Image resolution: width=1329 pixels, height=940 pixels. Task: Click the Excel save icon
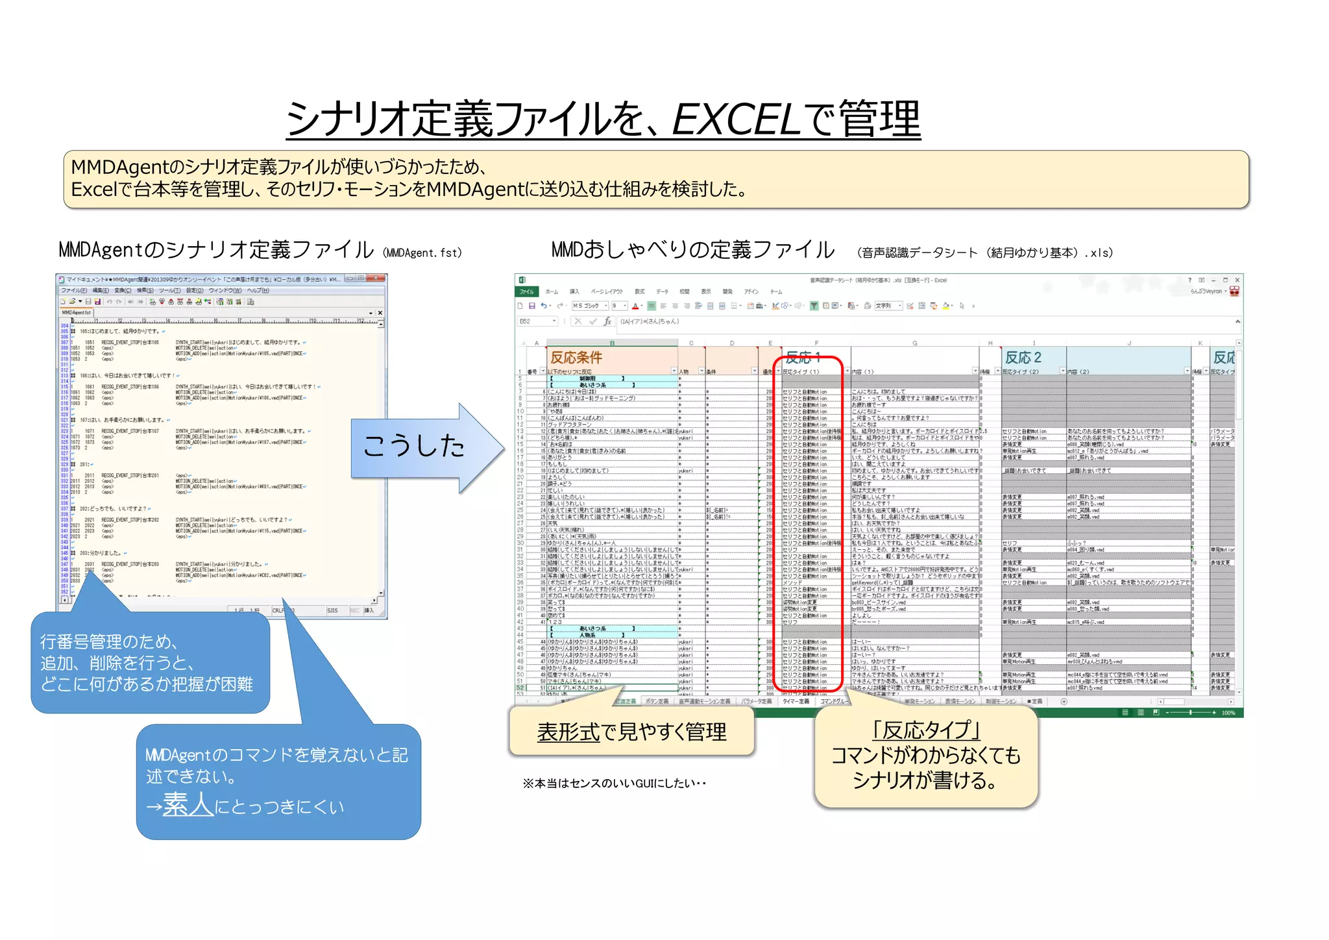pos(532,306)
